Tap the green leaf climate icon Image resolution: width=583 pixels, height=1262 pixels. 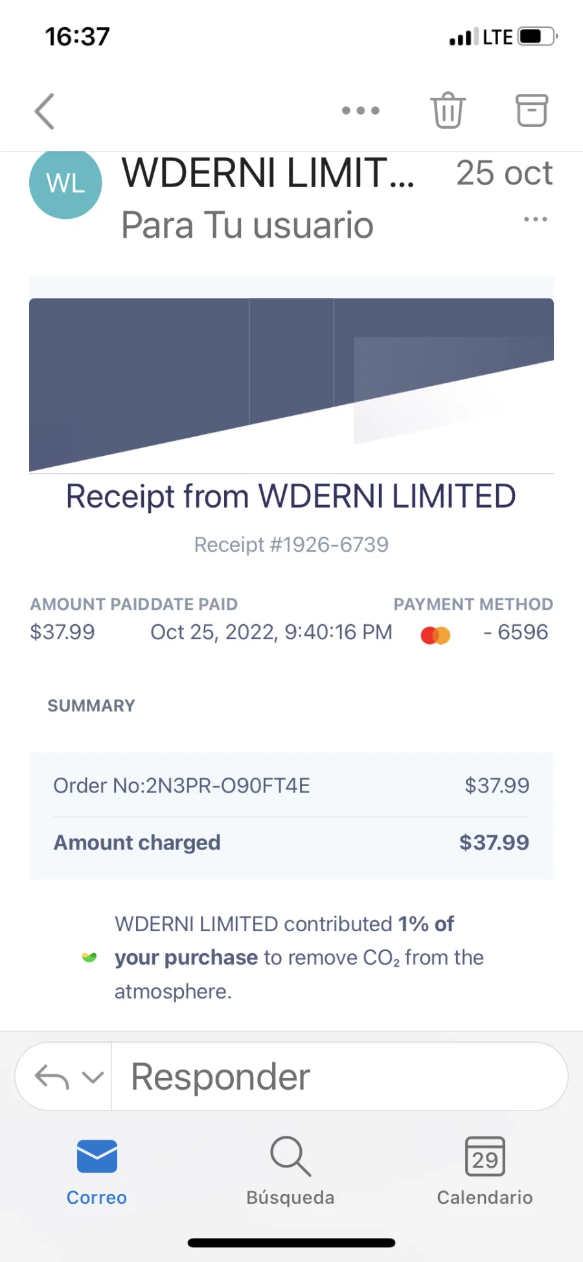point(89,958)
